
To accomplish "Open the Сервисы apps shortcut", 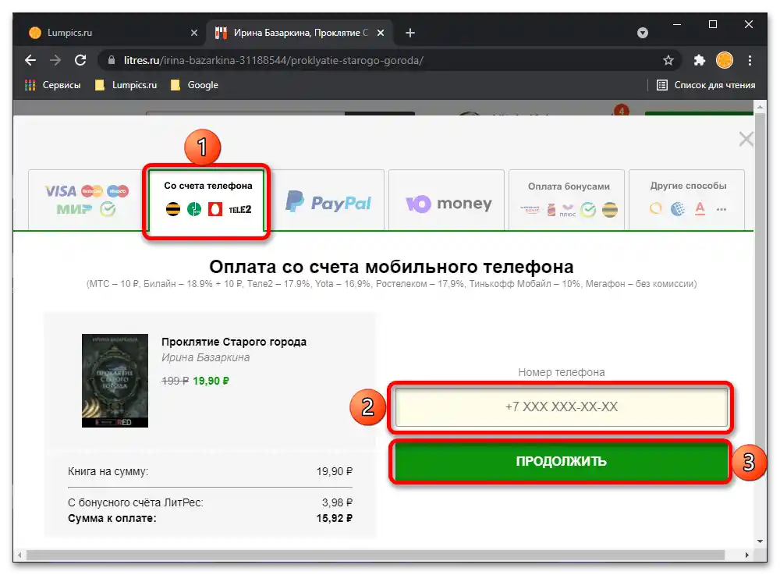I will tap(53, 85).
